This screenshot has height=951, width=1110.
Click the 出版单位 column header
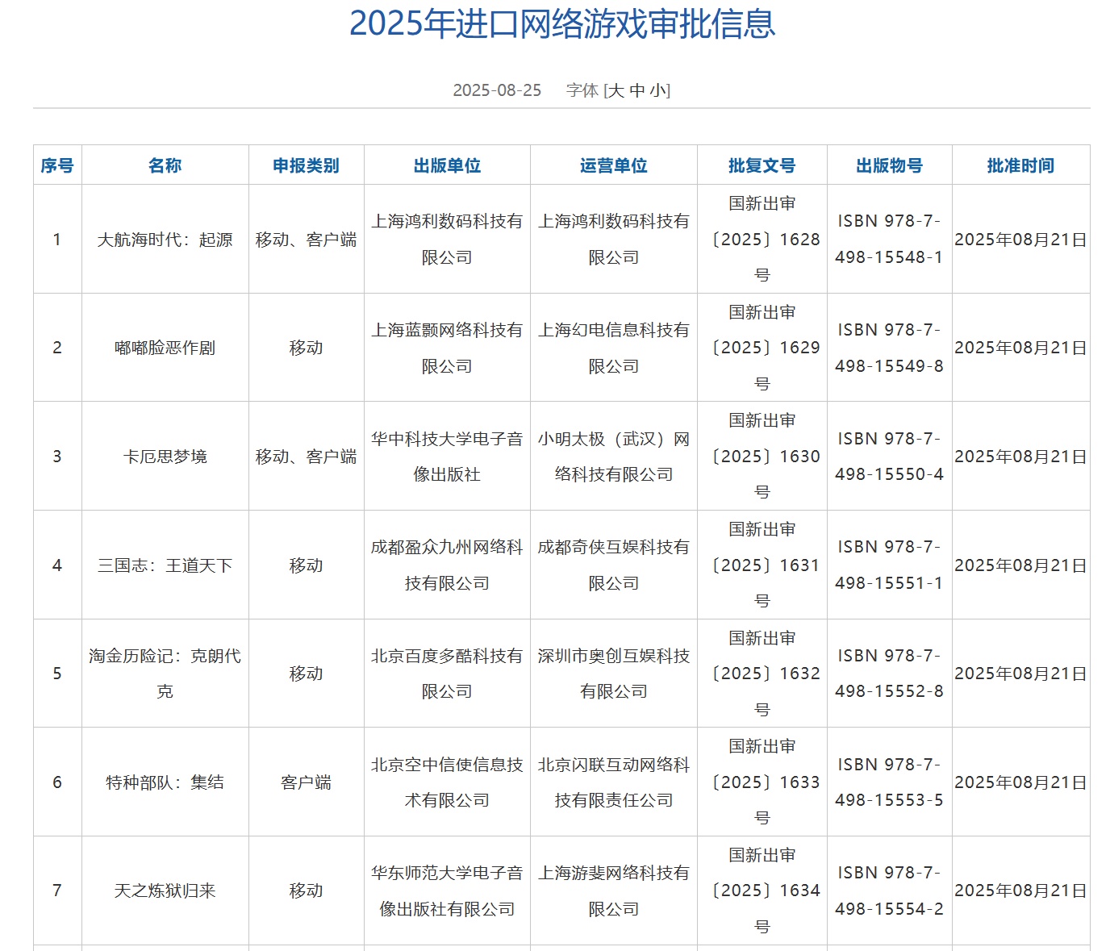[447, 165]
